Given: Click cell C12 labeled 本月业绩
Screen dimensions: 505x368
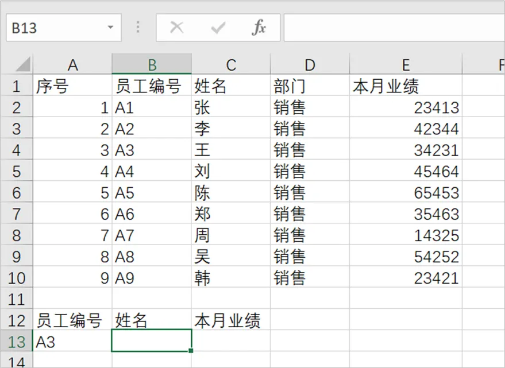Looking at the screenshot, I should tap(230, 319).
